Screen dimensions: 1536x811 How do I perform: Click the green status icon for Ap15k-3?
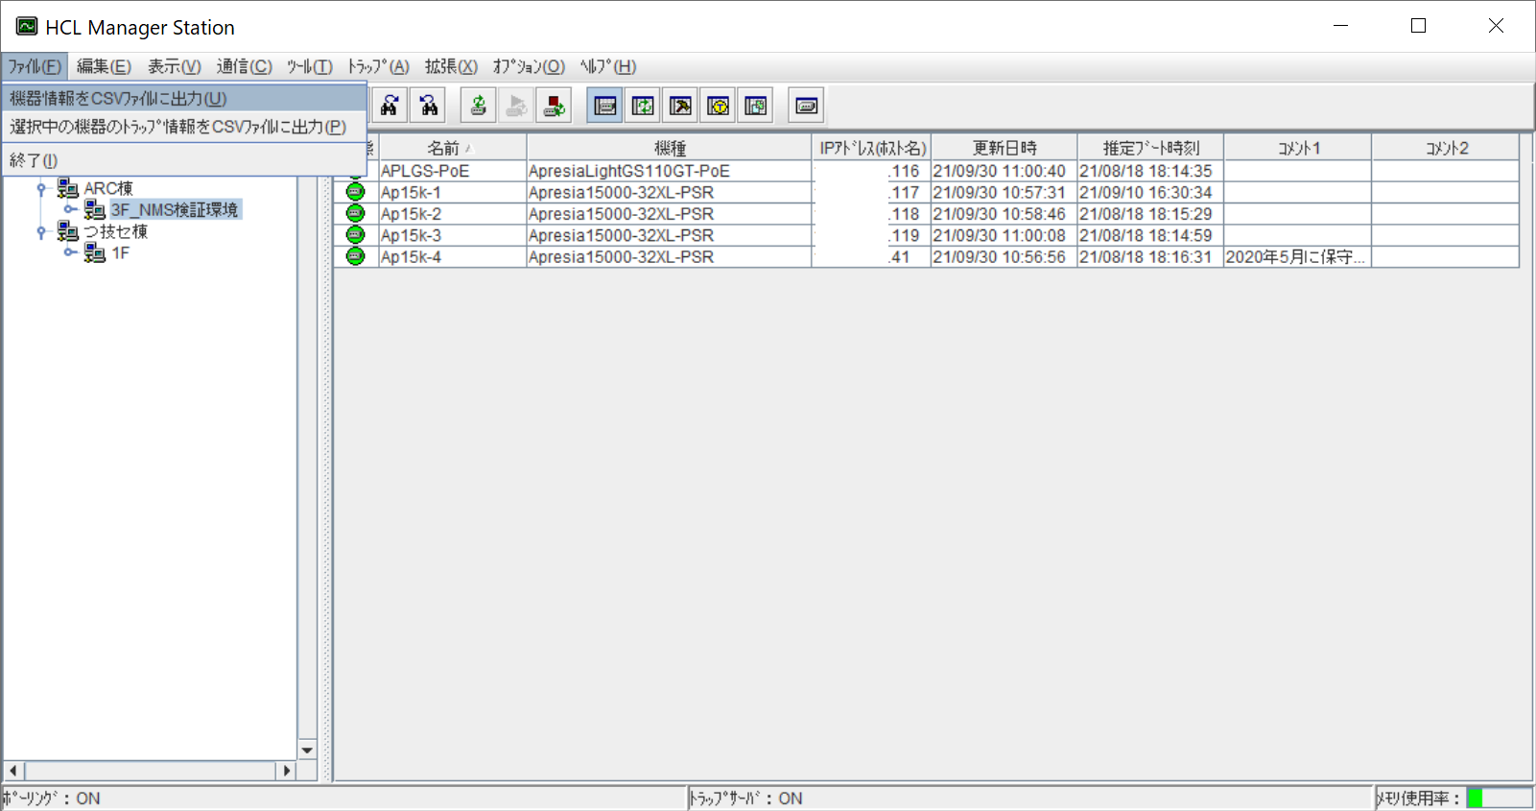355,235
